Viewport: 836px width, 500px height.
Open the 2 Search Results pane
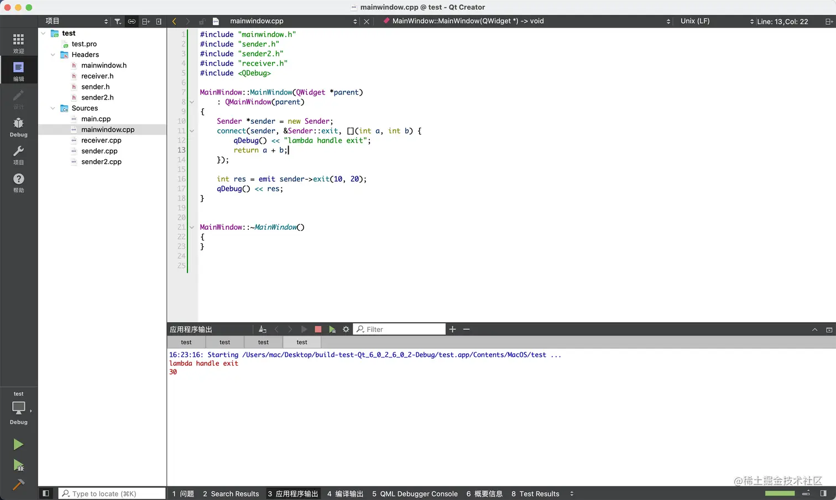coord(231,493)
